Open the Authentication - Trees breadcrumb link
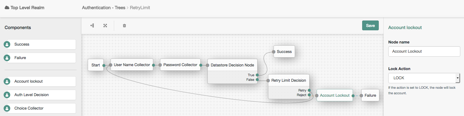Viewport: 464px width, 116px height. [103, 8]
